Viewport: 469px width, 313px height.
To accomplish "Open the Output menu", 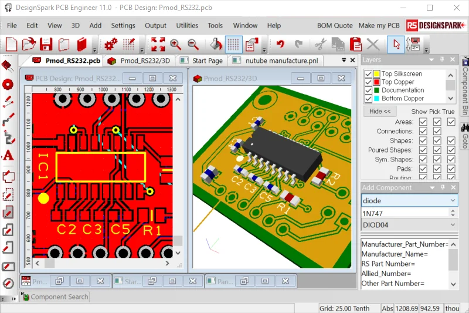I will [x=155, y=25].
